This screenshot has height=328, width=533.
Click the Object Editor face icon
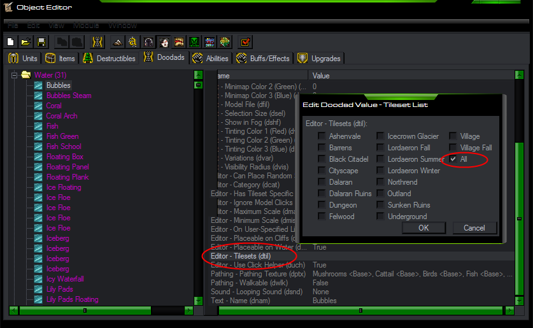coord(164,42)
